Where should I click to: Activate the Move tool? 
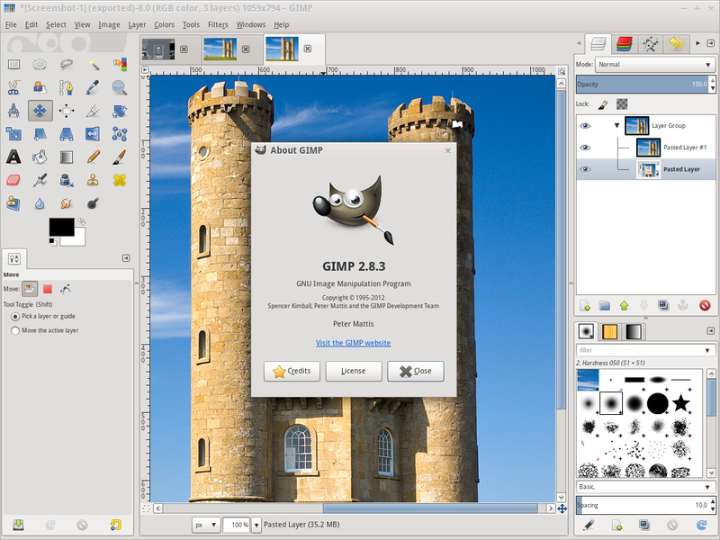click(40, 111)
